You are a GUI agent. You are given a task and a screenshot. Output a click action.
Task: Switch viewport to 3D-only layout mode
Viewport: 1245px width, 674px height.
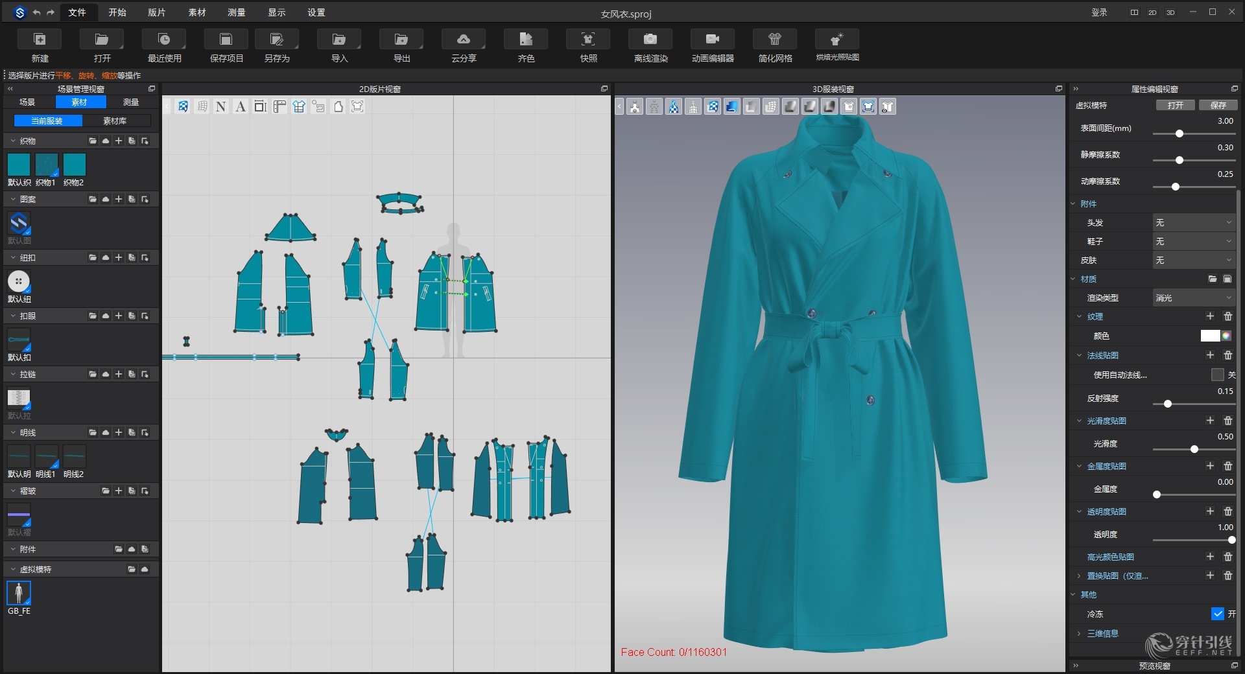(1170, 12)
